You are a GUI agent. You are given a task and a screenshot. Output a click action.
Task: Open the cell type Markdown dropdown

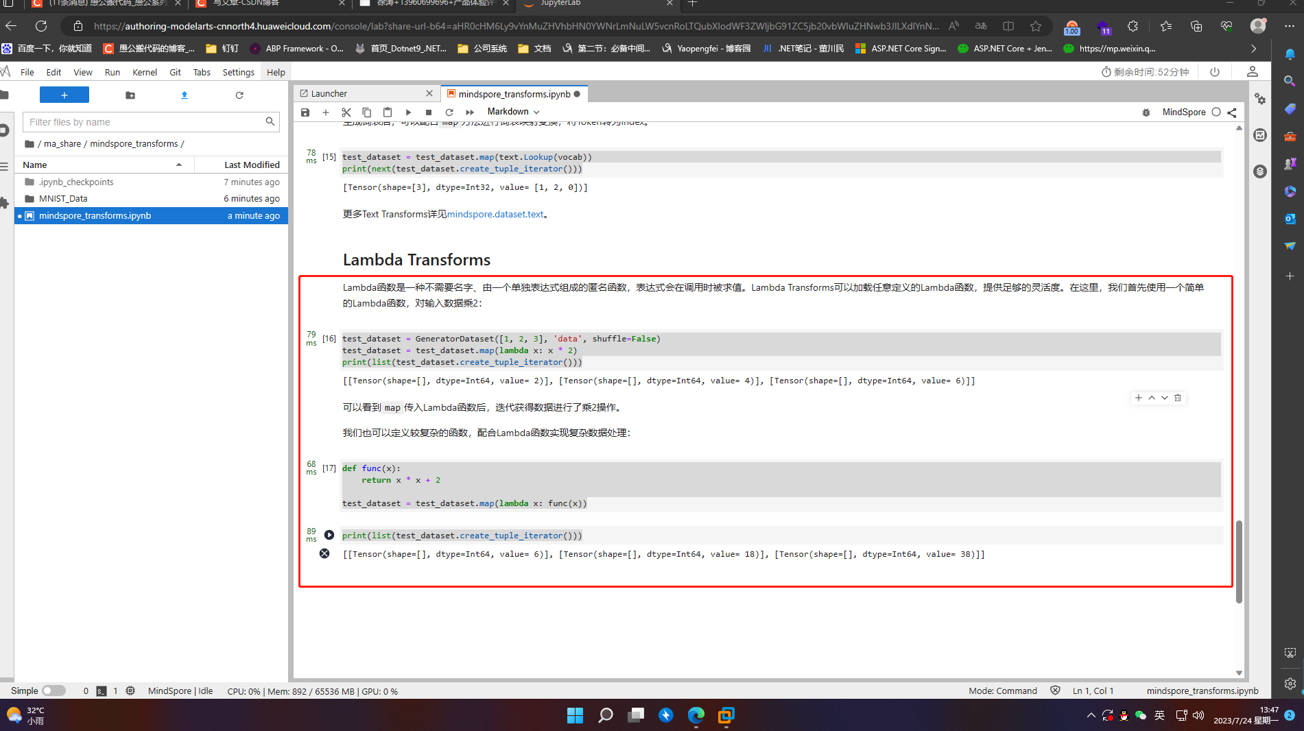[x=513, y=112]
